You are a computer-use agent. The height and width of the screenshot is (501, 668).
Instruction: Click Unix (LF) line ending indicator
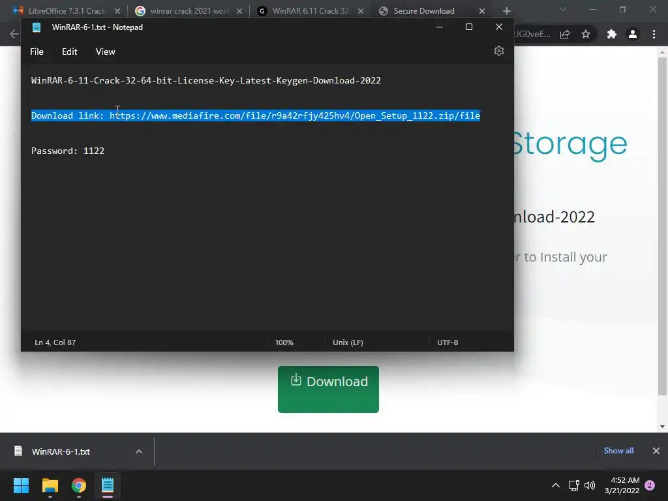tap(348, 342)
